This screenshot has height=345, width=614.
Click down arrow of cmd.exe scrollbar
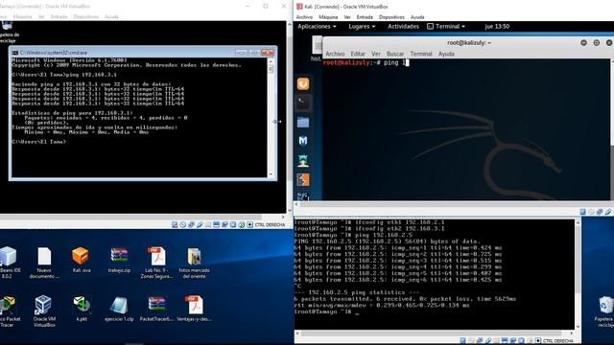point(271,174)
